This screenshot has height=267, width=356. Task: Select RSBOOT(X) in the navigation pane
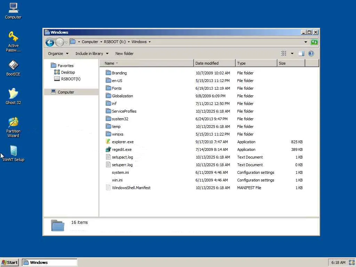click(67, 79)
